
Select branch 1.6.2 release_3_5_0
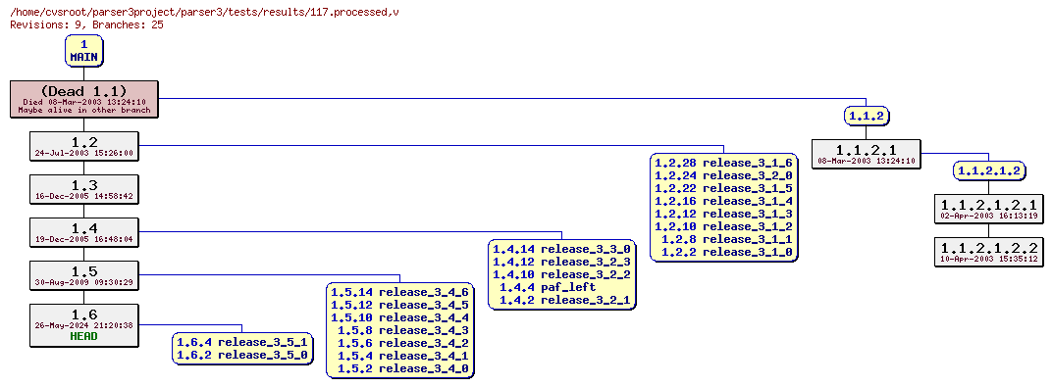[x=242, y=355]
